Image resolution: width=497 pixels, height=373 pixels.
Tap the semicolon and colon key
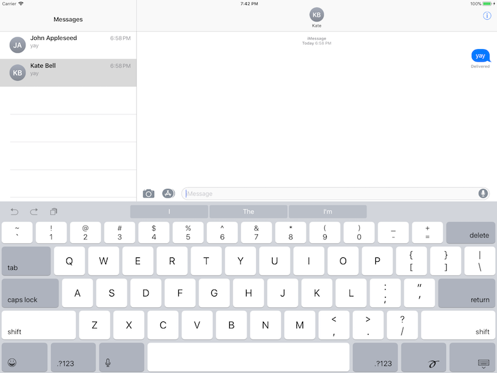tap(385, 293)
